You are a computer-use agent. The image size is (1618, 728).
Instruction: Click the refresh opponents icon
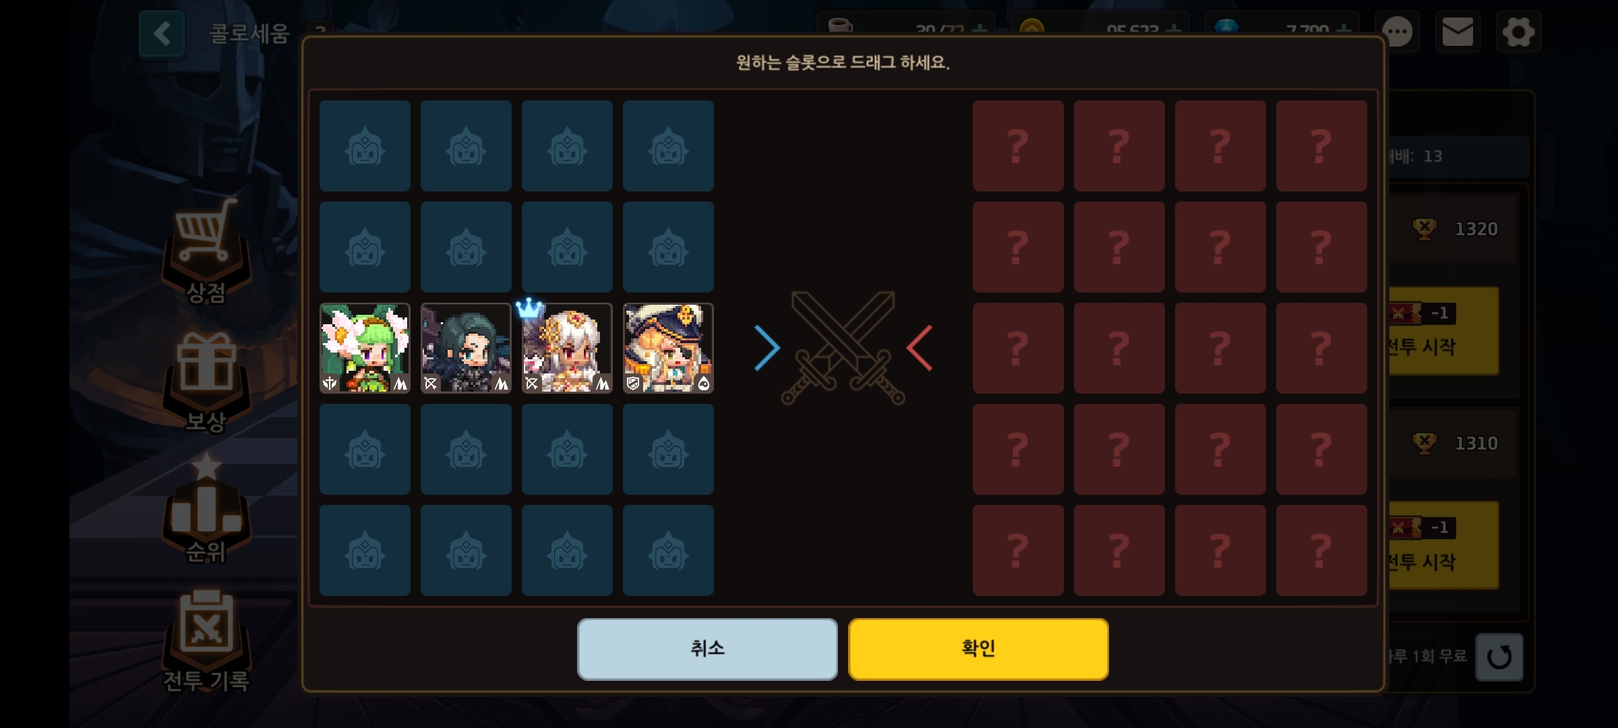(1499, 657)
